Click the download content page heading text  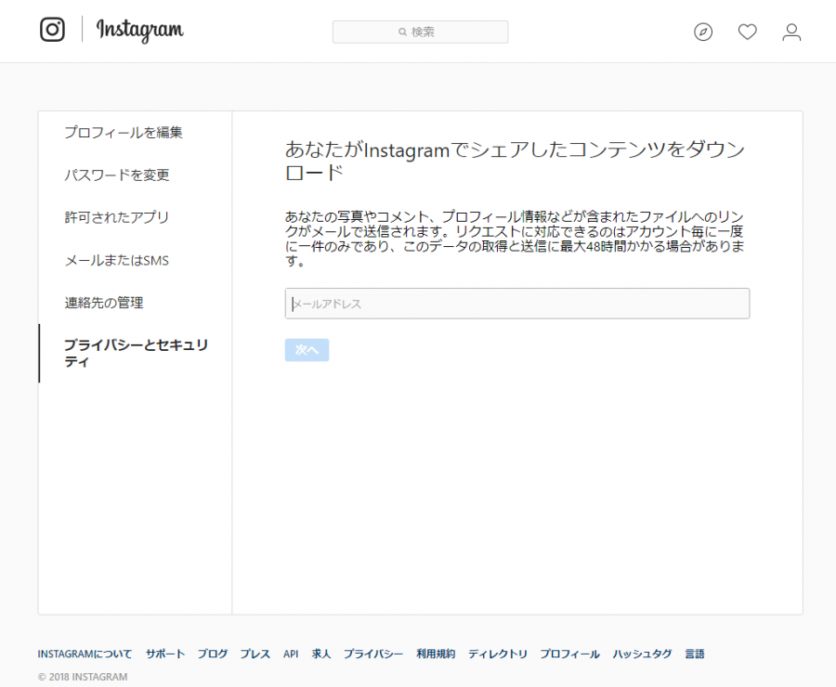515,161
